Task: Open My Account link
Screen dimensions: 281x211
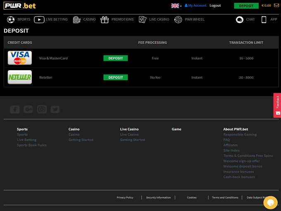Action: click(x=195, y=6)
